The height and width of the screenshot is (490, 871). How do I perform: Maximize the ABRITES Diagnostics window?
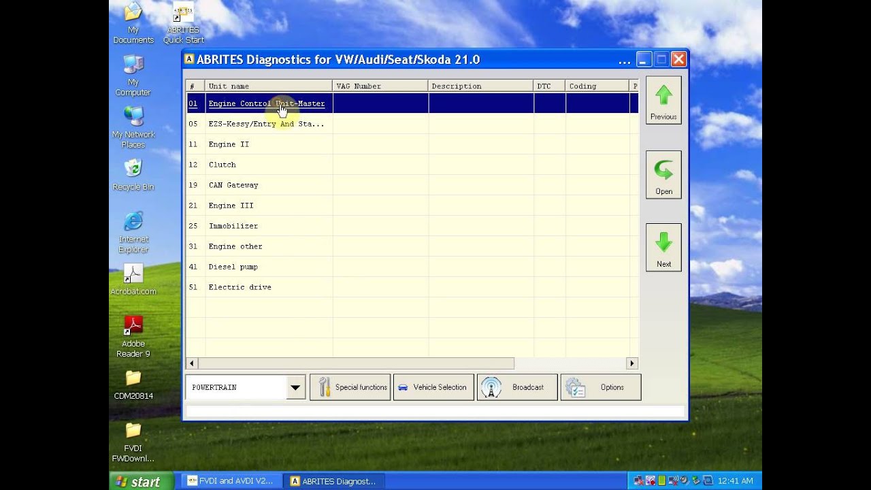(x=661, y=59)
